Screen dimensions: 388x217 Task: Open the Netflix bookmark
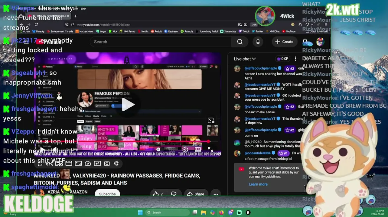(x=143, y=31)
